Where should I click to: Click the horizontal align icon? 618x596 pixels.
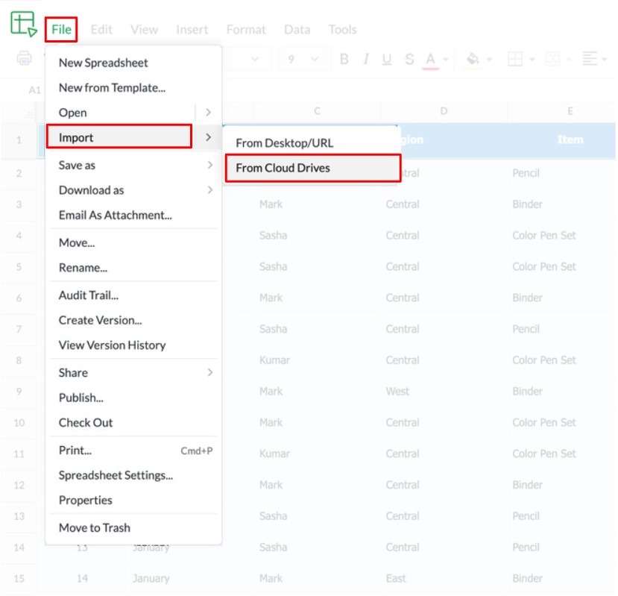pos(590,60)
